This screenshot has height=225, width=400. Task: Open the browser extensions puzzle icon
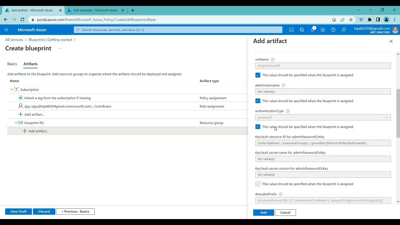[x=370, y=19]
